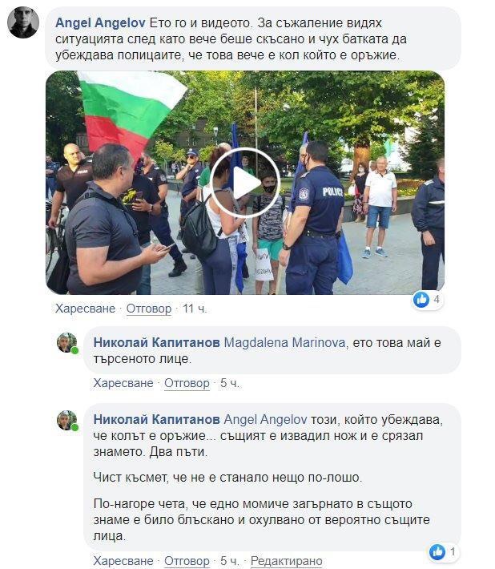Click the like reaction icon with count 4

[x=421, y=300]
